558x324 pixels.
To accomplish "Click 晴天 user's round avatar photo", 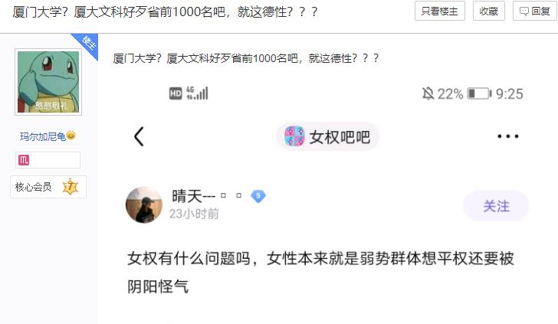I will click(144, 205).
